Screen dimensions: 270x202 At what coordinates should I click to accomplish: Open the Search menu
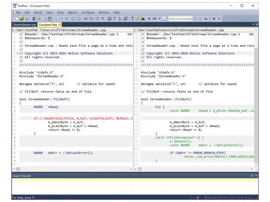pyautogui.click(x=38, y=12)
